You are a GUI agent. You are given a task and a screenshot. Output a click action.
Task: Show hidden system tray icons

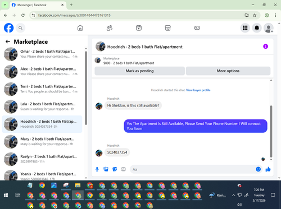pos(233,195)
